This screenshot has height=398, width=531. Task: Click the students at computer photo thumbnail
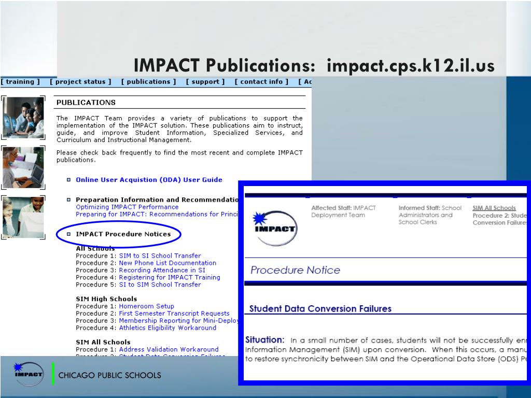coord(23,118)
